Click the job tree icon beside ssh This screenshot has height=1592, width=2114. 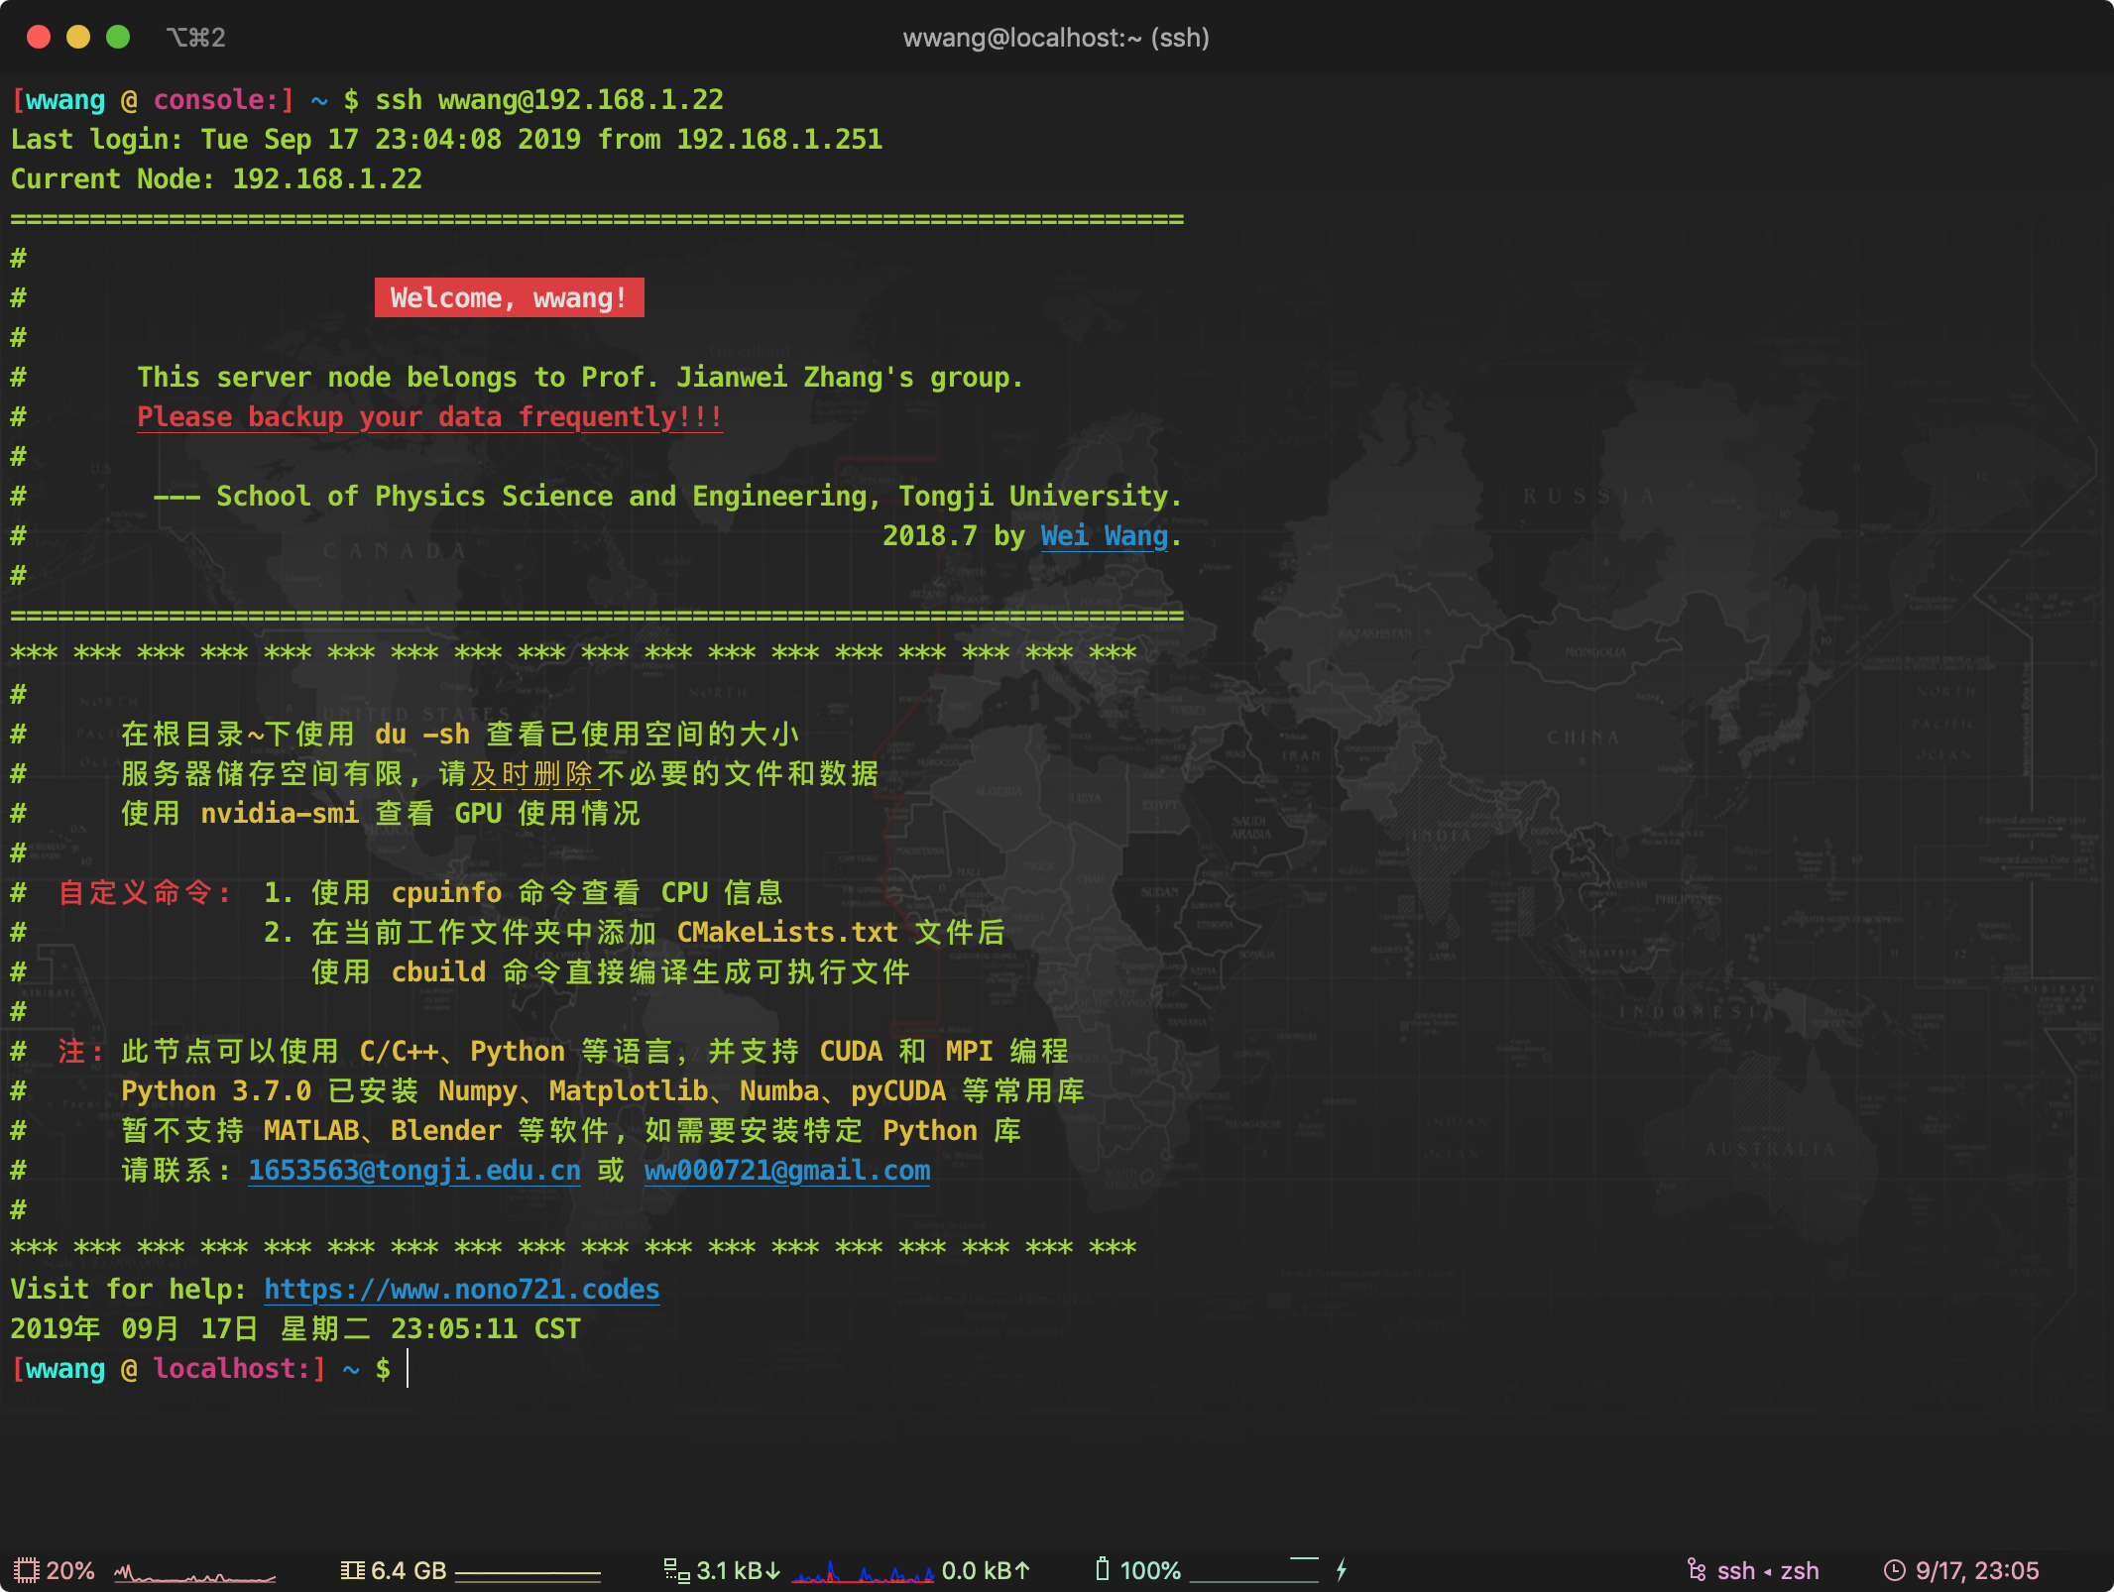[1697, 1570]
